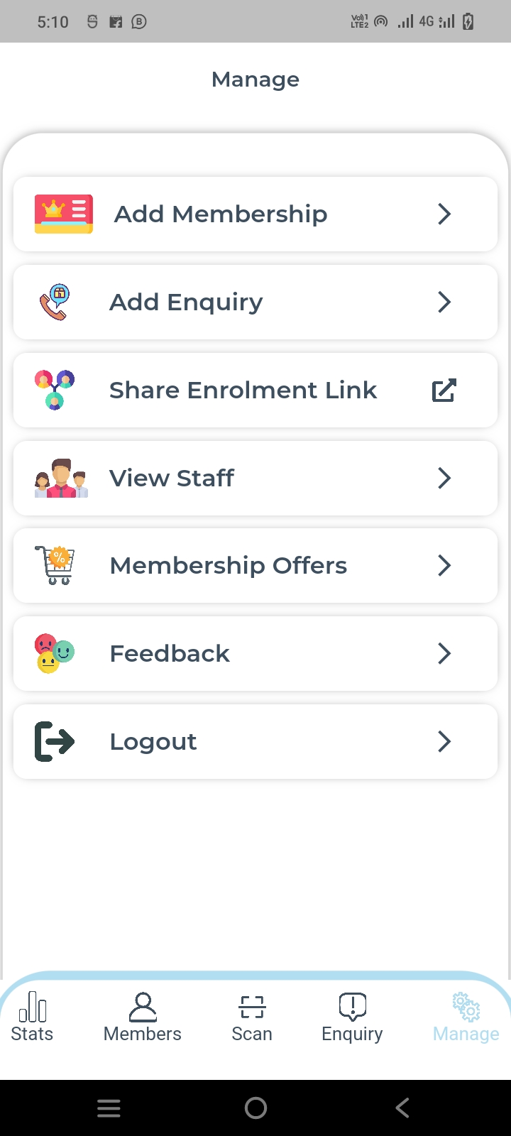Viewport: 511px width, 1136px height.
Task: Tap the shopping cart offers icon
Action: pyautogui.click(x=55, y=565)
